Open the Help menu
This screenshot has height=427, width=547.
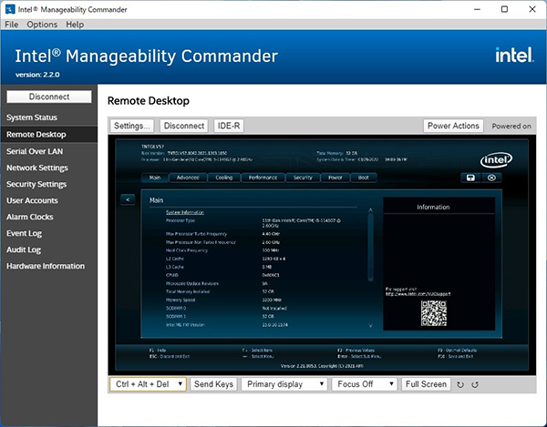(75, 25)
